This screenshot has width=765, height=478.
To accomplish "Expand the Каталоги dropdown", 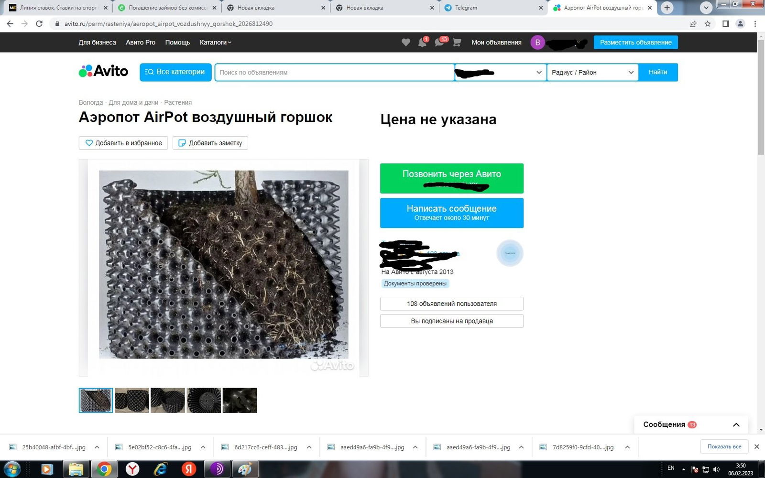I will click(x=215, y=43).
